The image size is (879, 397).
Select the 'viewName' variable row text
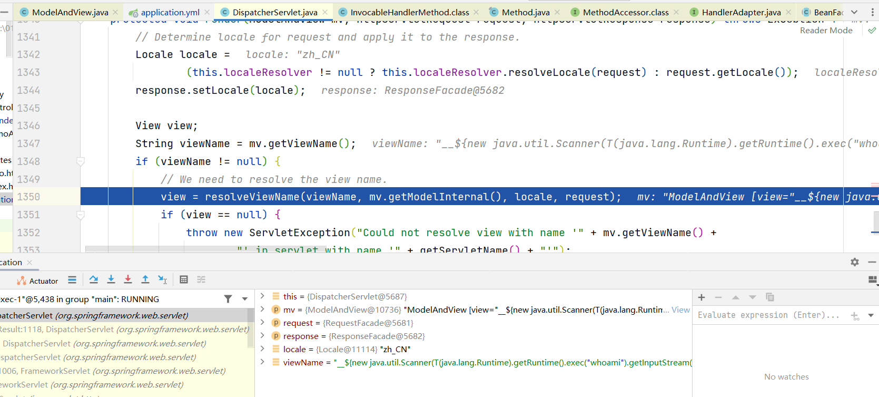tap(487, 362)
